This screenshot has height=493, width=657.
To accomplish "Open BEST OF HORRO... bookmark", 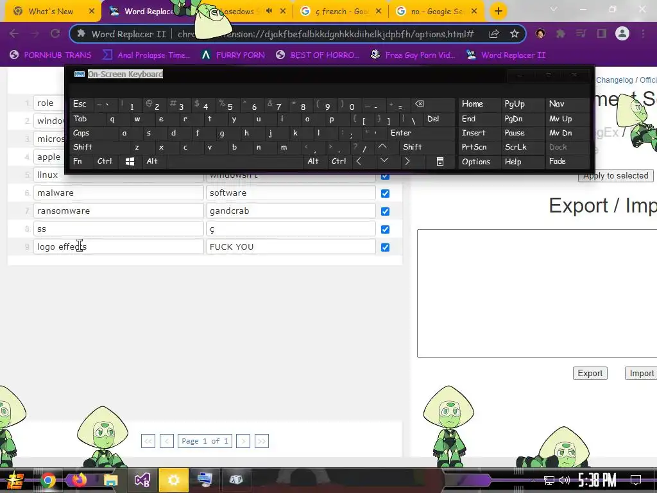I will 317,55.
